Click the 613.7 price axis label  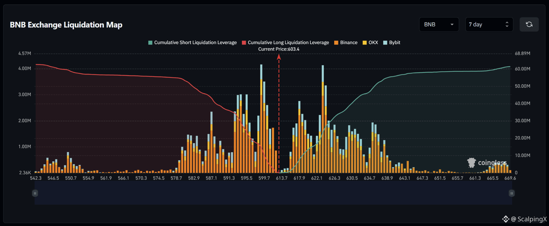[282, 178]
